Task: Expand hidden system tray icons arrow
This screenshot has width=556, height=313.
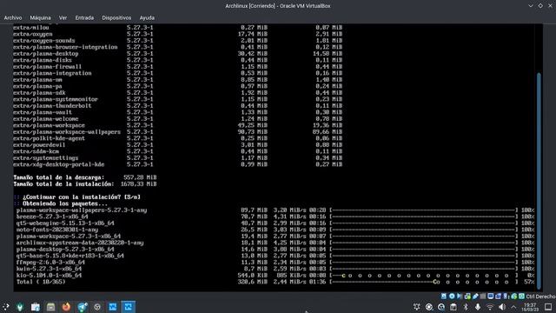Action: coord(513,307)
